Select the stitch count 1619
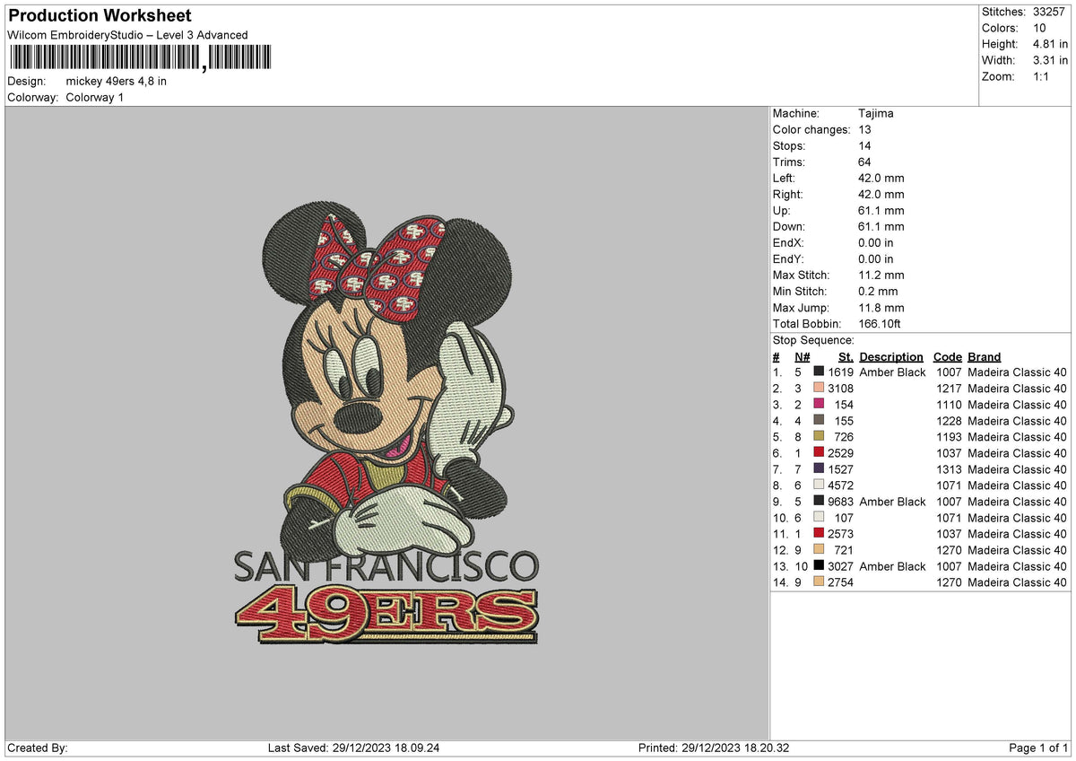The image size is (1076, 761). pyautogui.click(x=840, y=372)
